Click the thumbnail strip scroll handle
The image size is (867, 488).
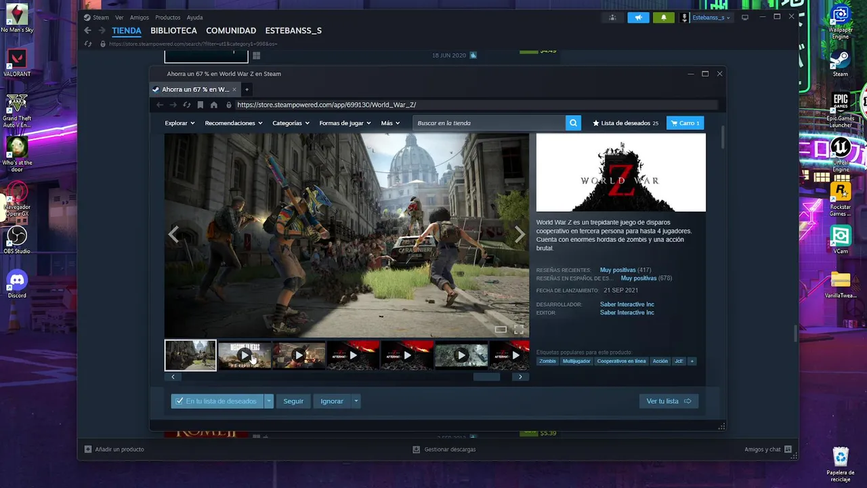coord(486,377)
